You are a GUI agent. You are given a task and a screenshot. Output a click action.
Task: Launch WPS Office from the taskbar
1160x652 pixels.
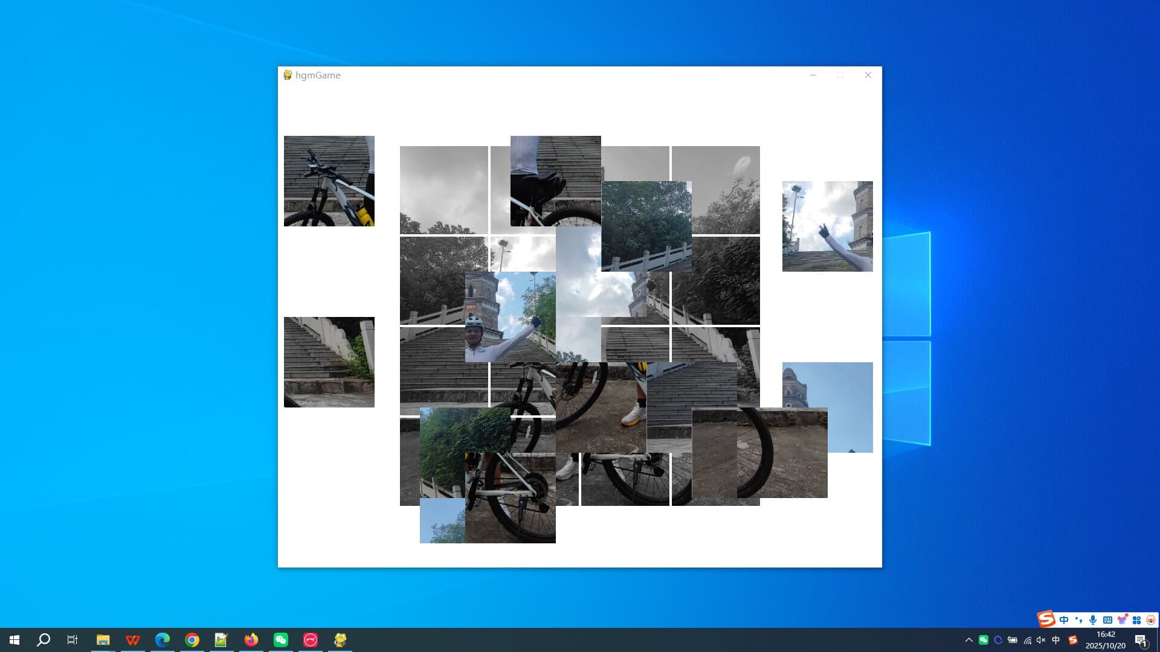tap(132, 640)
